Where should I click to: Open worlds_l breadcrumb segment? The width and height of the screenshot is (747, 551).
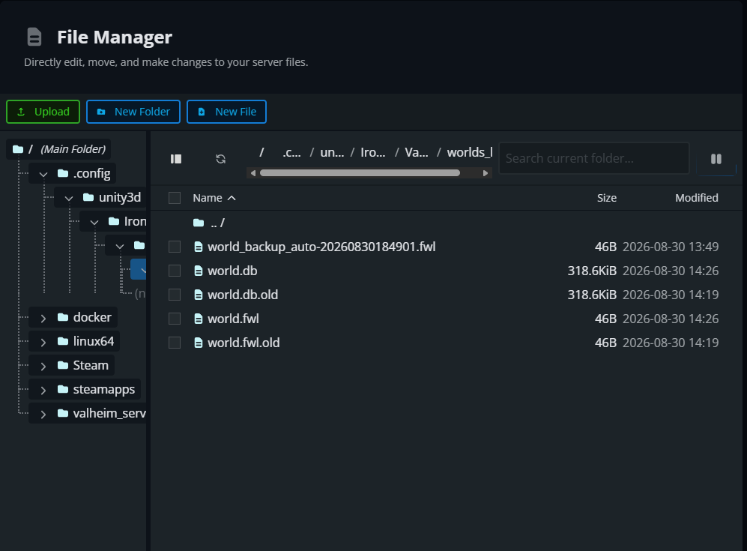469,152
